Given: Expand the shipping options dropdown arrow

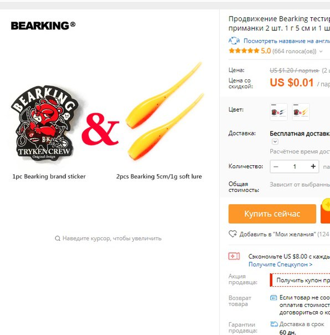Looking at the screenshot, I should pos(275,141).
